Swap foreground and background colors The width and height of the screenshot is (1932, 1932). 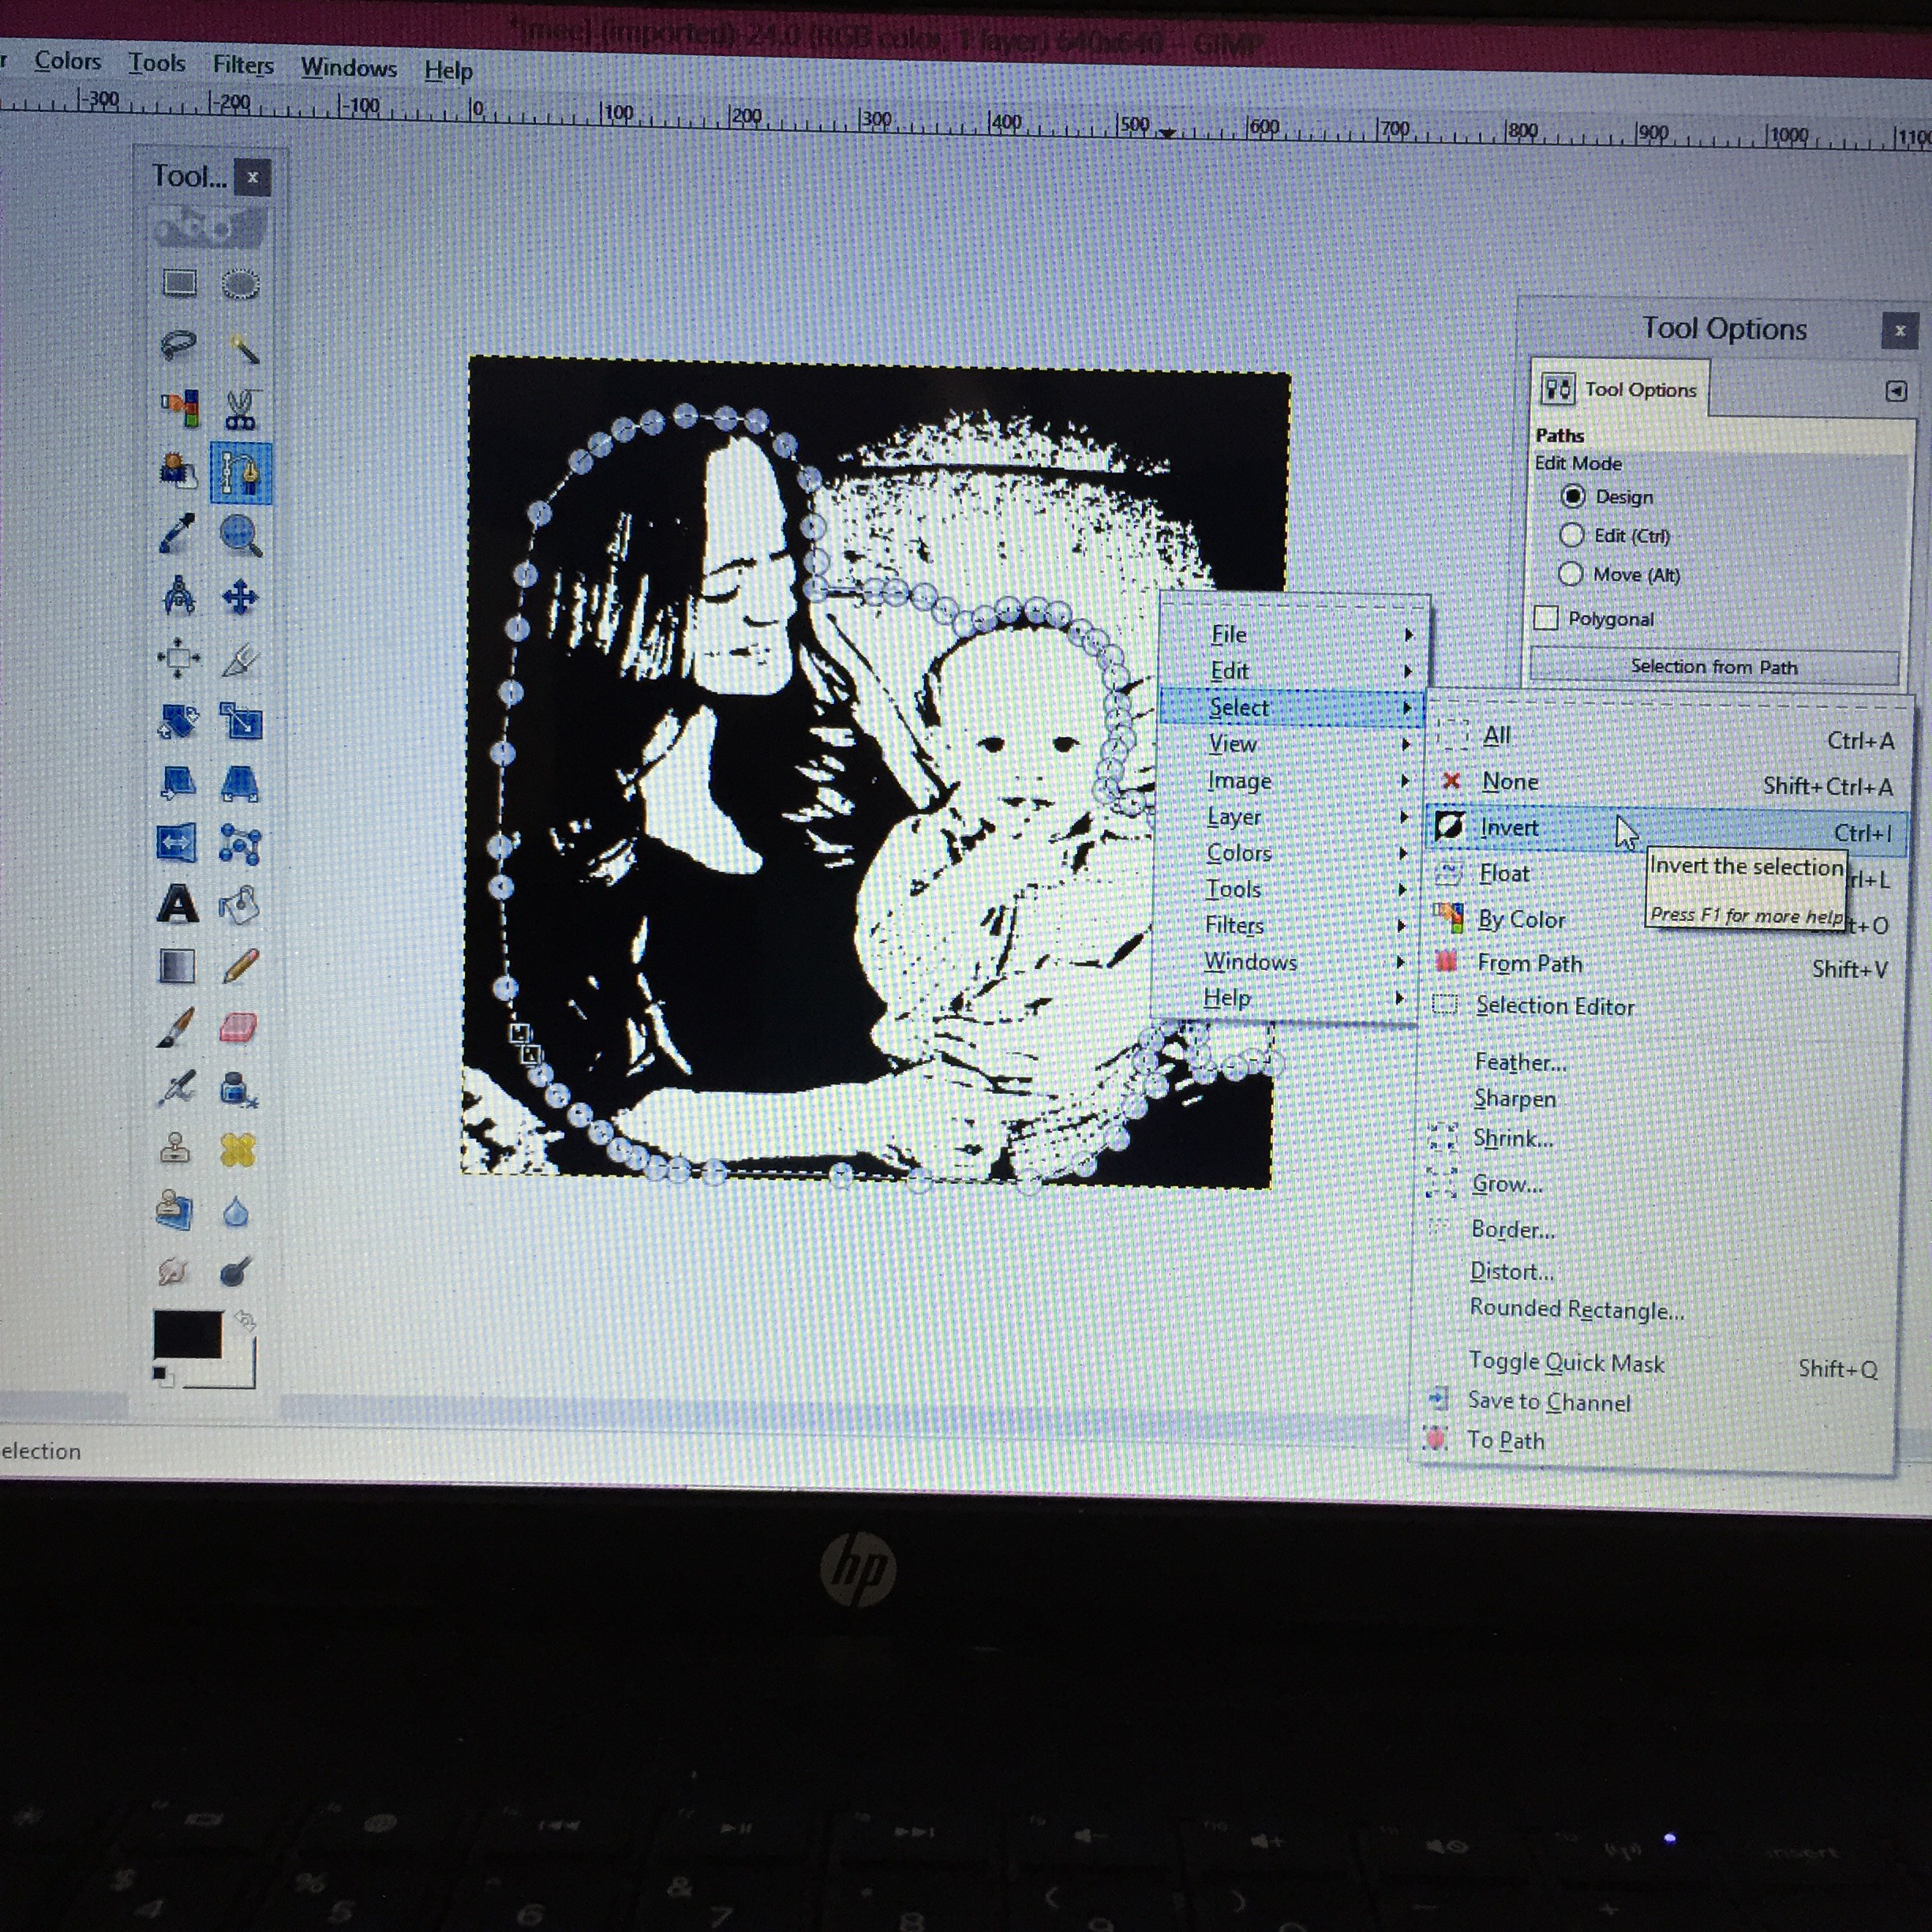pyautogui.click(x=244, y=1321)
